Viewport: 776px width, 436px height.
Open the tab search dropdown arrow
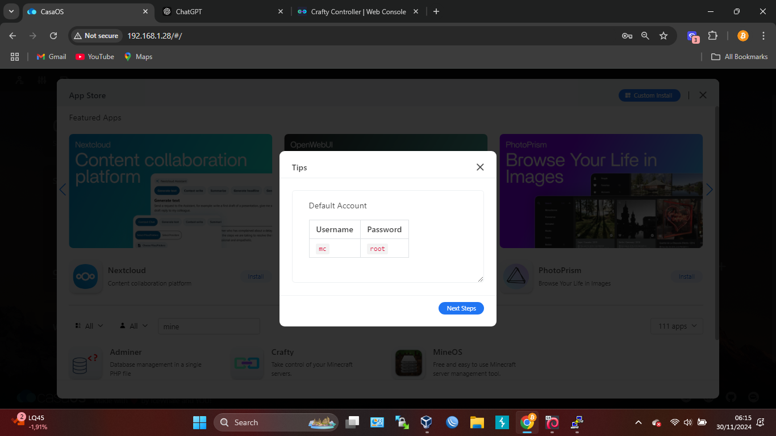tap(11, 11)
